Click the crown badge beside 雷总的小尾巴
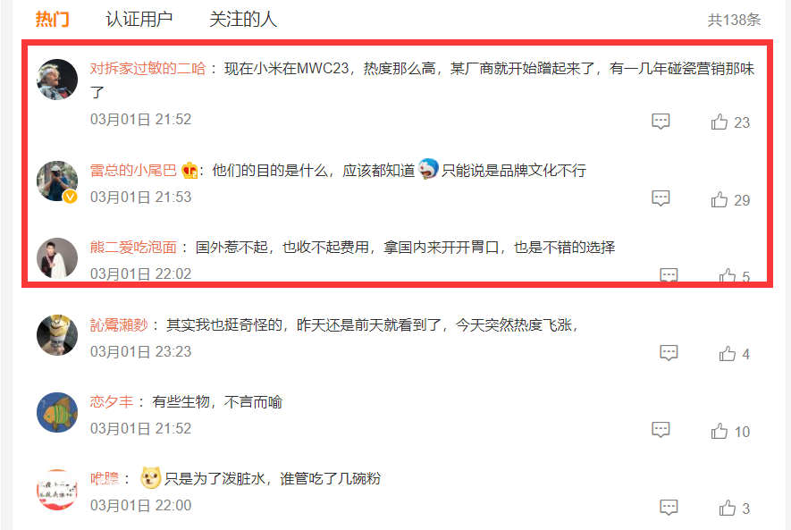 click(x=189, y=171)
